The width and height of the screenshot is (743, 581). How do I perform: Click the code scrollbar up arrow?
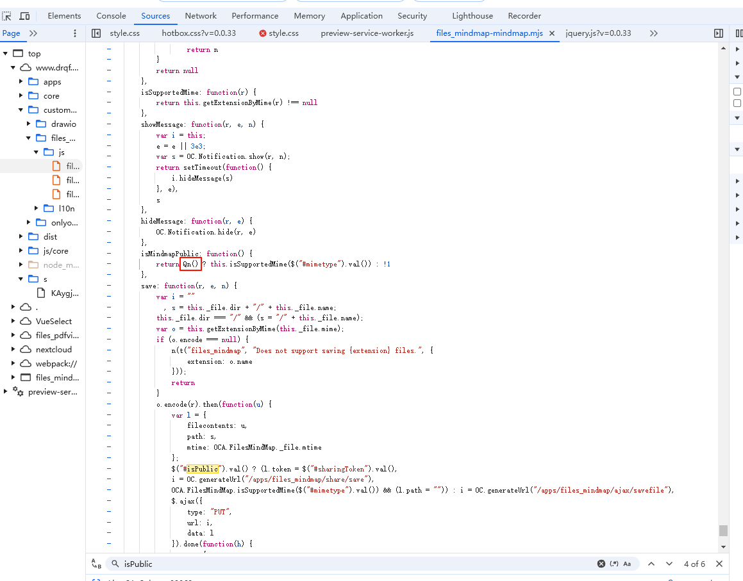pos(723,48)
